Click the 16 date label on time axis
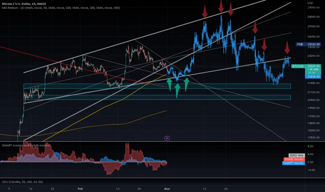 pyautogui.click(x=31, y=189)
